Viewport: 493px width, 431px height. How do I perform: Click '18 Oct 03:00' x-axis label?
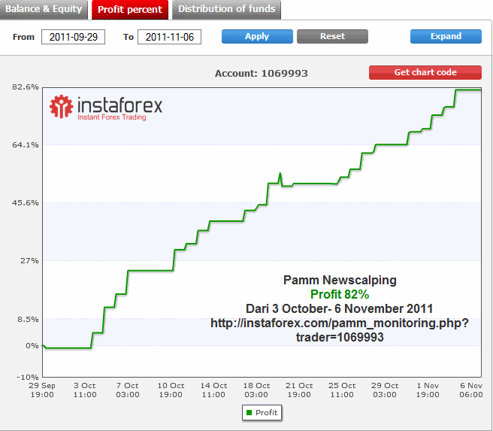pos(256,390)
